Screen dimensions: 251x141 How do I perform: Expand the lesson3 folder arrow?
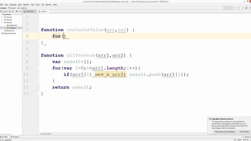(x=2, y=17)
